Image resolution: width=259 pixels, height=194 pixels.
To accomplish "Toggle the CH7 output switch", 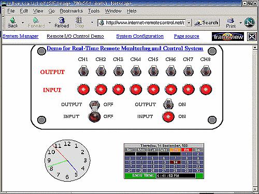I will click(189, 71).
